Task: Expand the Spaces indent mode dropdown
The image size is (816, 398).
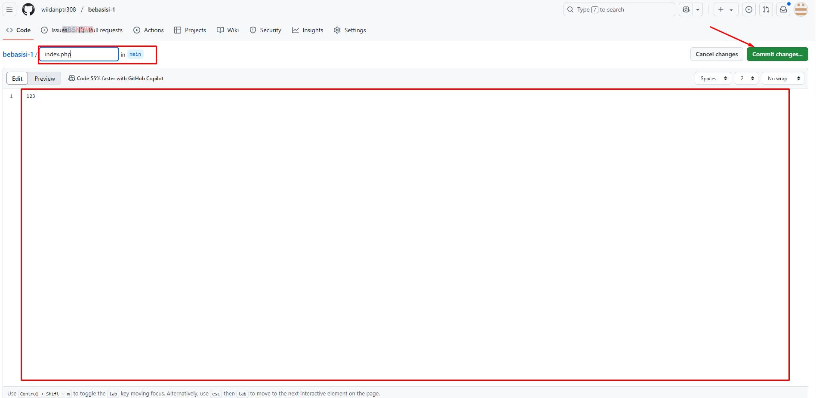Action: (x=713, y=79)
